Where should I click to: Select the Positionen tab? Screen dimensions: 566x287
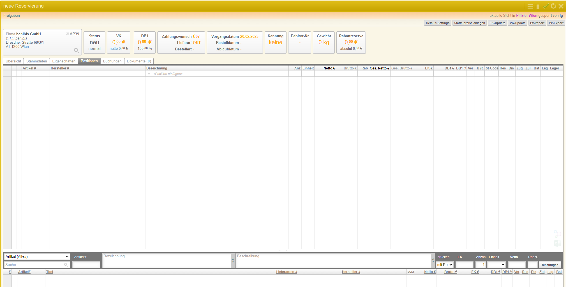tap(89, 61)
